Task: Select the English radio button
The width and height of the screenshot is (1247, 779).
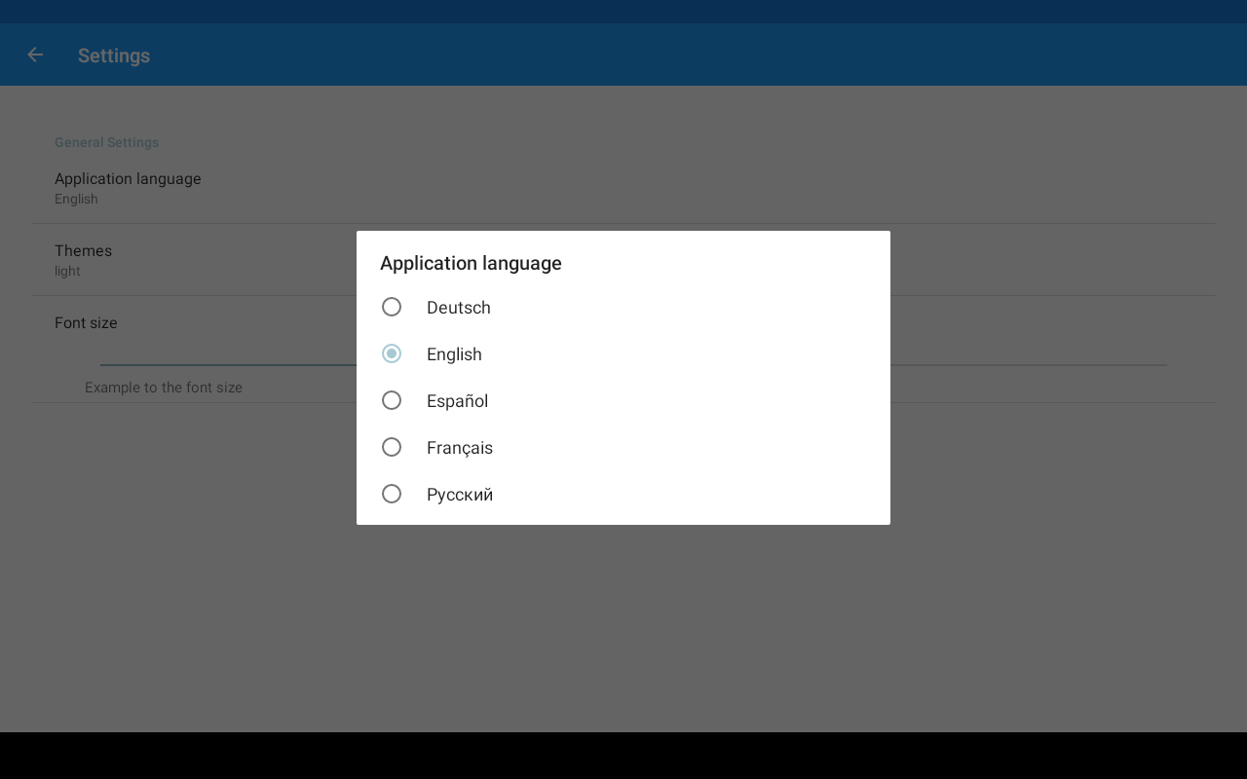Action: point(392,353)
